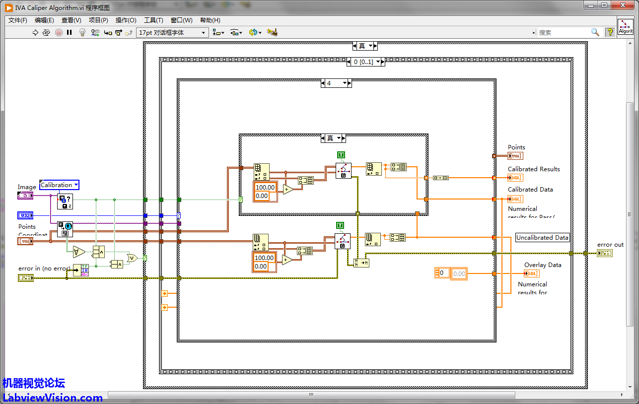Click the Clean Up Diagram icon
Image resolution: width=639 pixels, height=404 pixels.
click(272, 33)
